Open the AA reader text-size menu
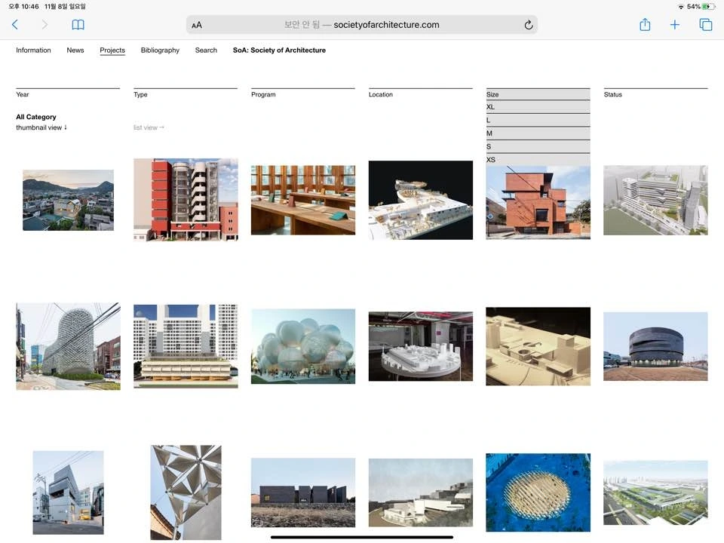The height and width of the screenshot is (543, 724). (x=197, y=25)
